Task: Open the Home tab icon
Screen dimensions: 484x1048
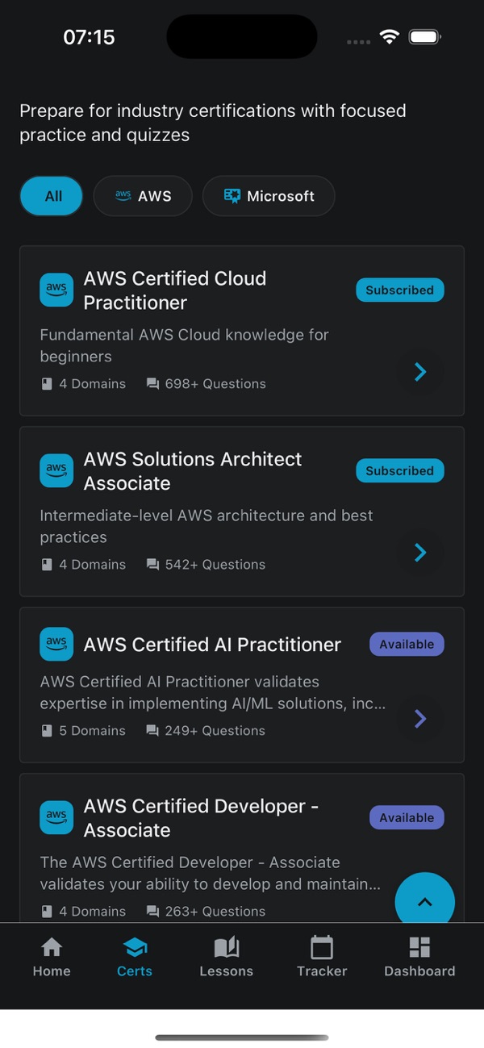Action: (52, 947)
